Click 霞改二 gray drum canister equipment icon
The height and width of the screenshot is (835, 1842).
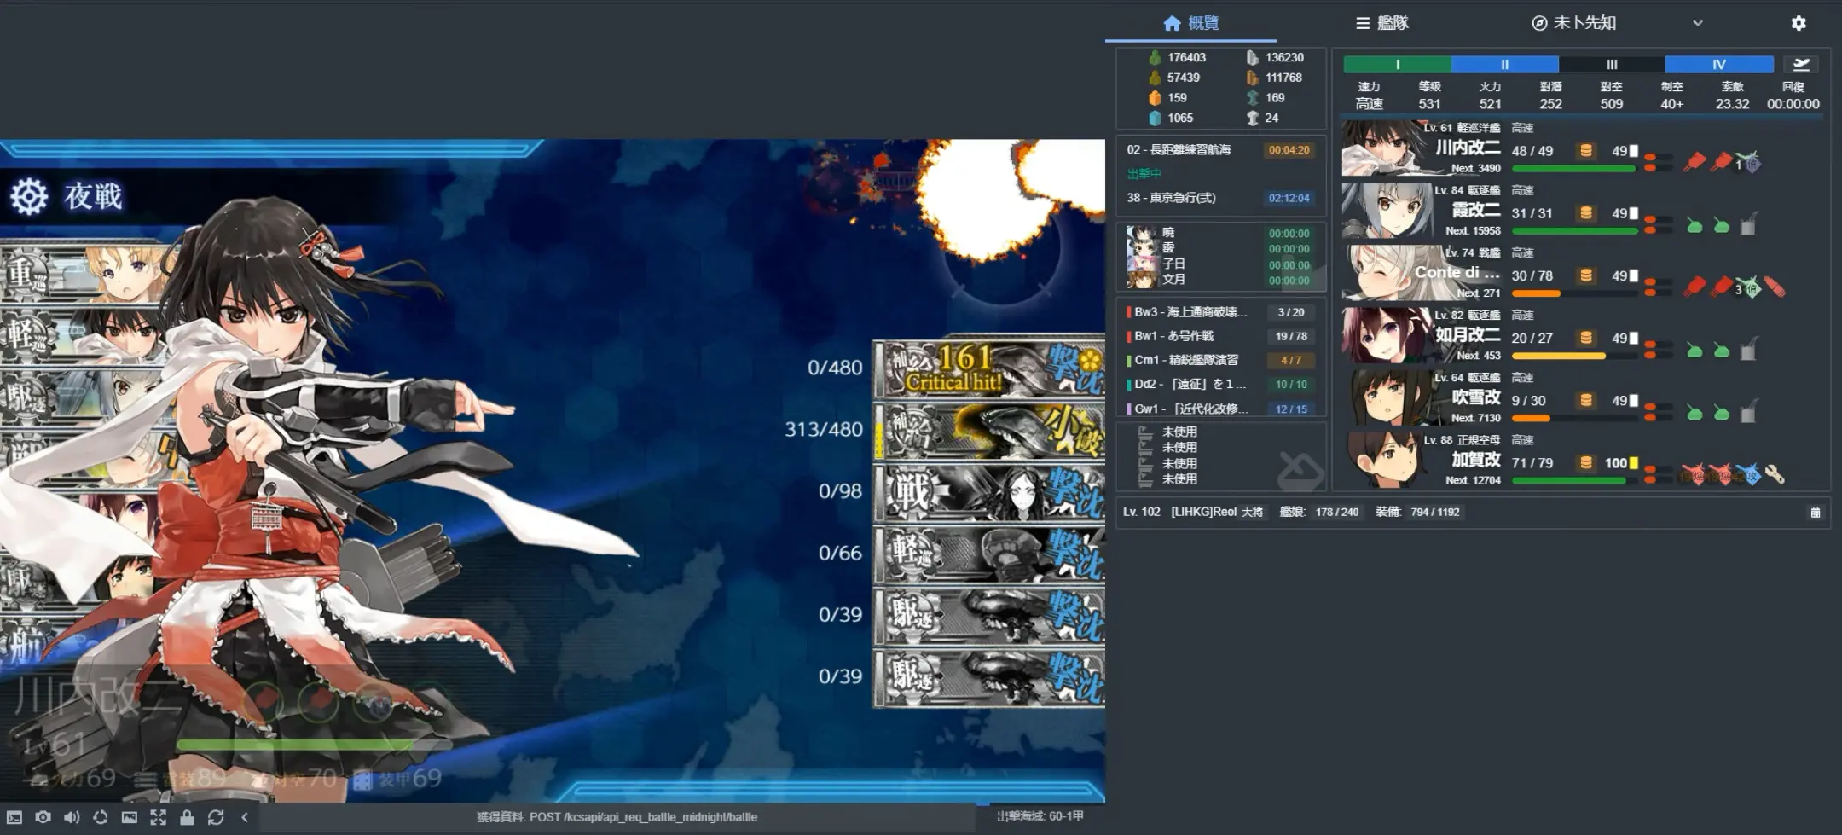coord(1747,225)
